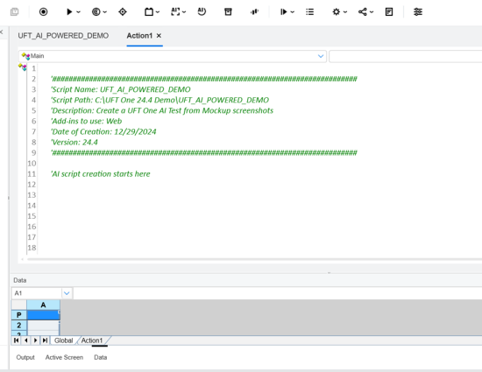Close the Action1 tab
482x372 pixels.
pyautogui.click(x=159, y=36)
